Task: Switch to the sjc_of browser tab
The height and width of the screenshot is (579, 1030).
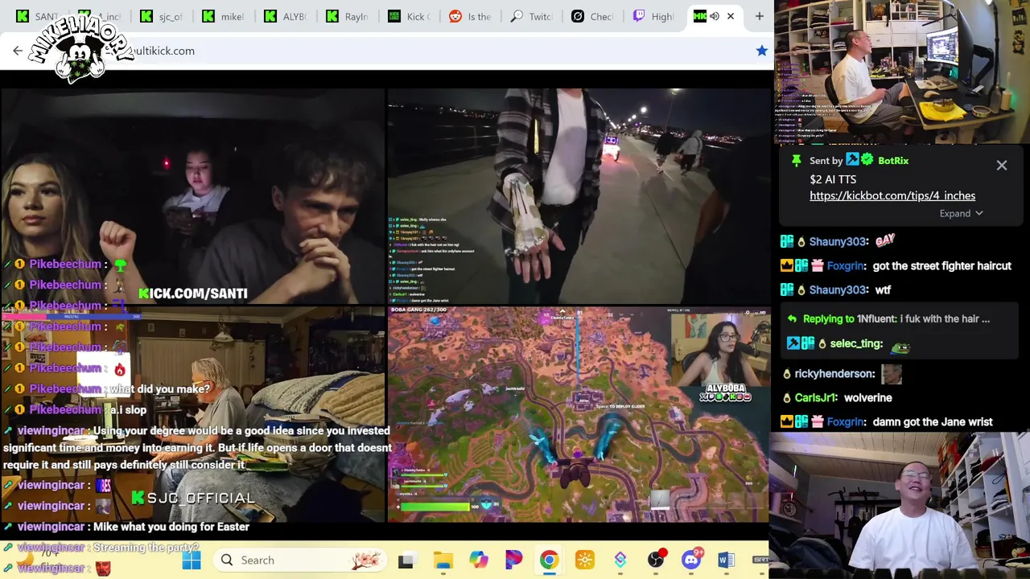Action: coord(163,16)
